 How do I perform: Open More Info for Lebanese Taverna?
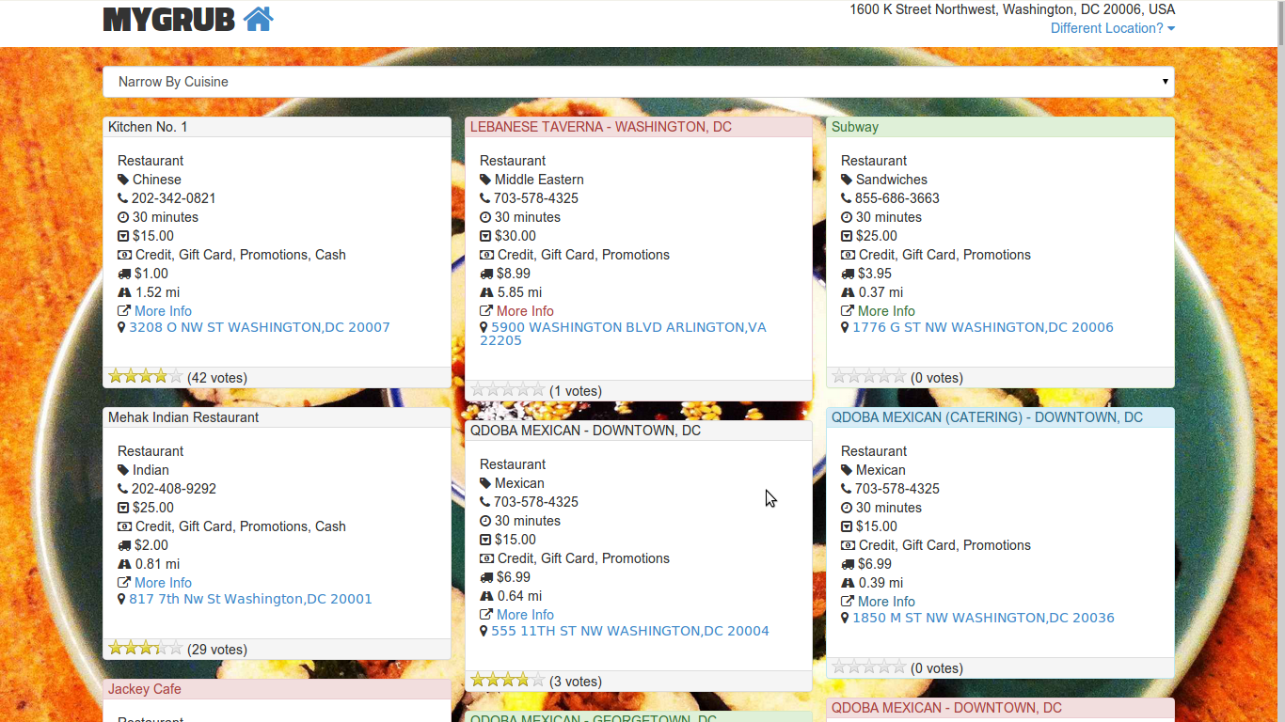[525, 311]
